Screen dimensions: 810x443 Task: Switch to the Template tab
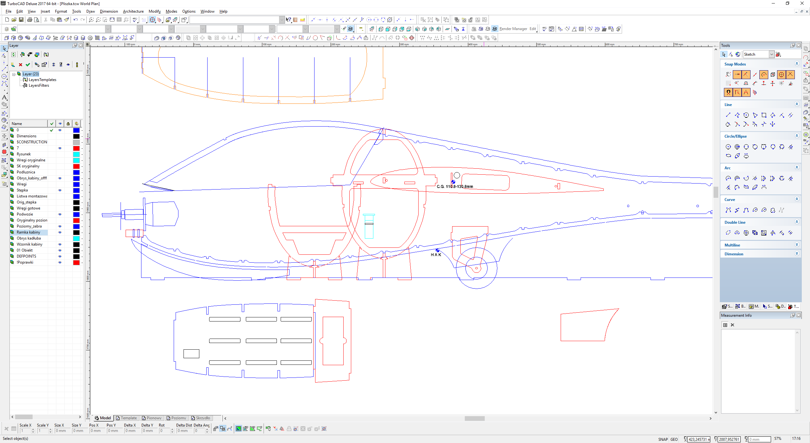[126, 418]
